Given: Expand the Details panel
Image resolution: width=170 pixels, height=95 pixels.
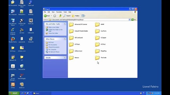Looking at the screenshot, I should (x=65, y=58).
